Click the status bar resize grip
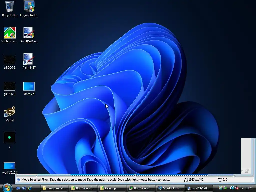The width and height of the screenshot is (256, 192). click(x=252, y=180)
